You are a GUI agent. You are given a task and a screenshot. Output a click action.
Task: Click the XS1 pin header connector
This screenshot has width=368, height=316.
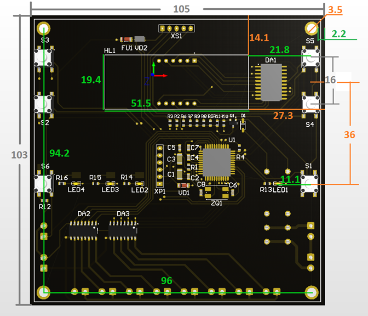click(x=176, y=29)
